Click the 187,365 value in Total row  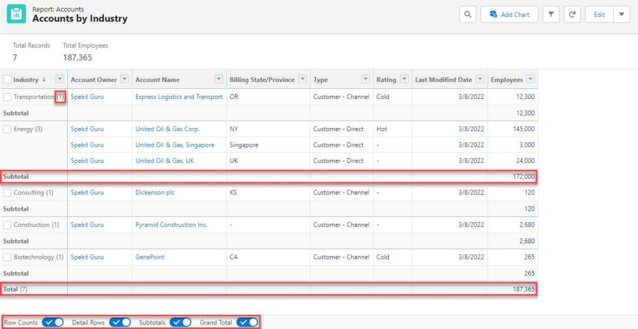(x=524, y=289)
